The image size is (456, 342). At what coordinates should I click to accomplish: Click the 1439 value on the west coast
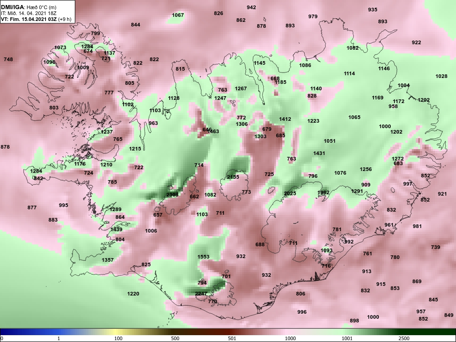tap(116, 229)
